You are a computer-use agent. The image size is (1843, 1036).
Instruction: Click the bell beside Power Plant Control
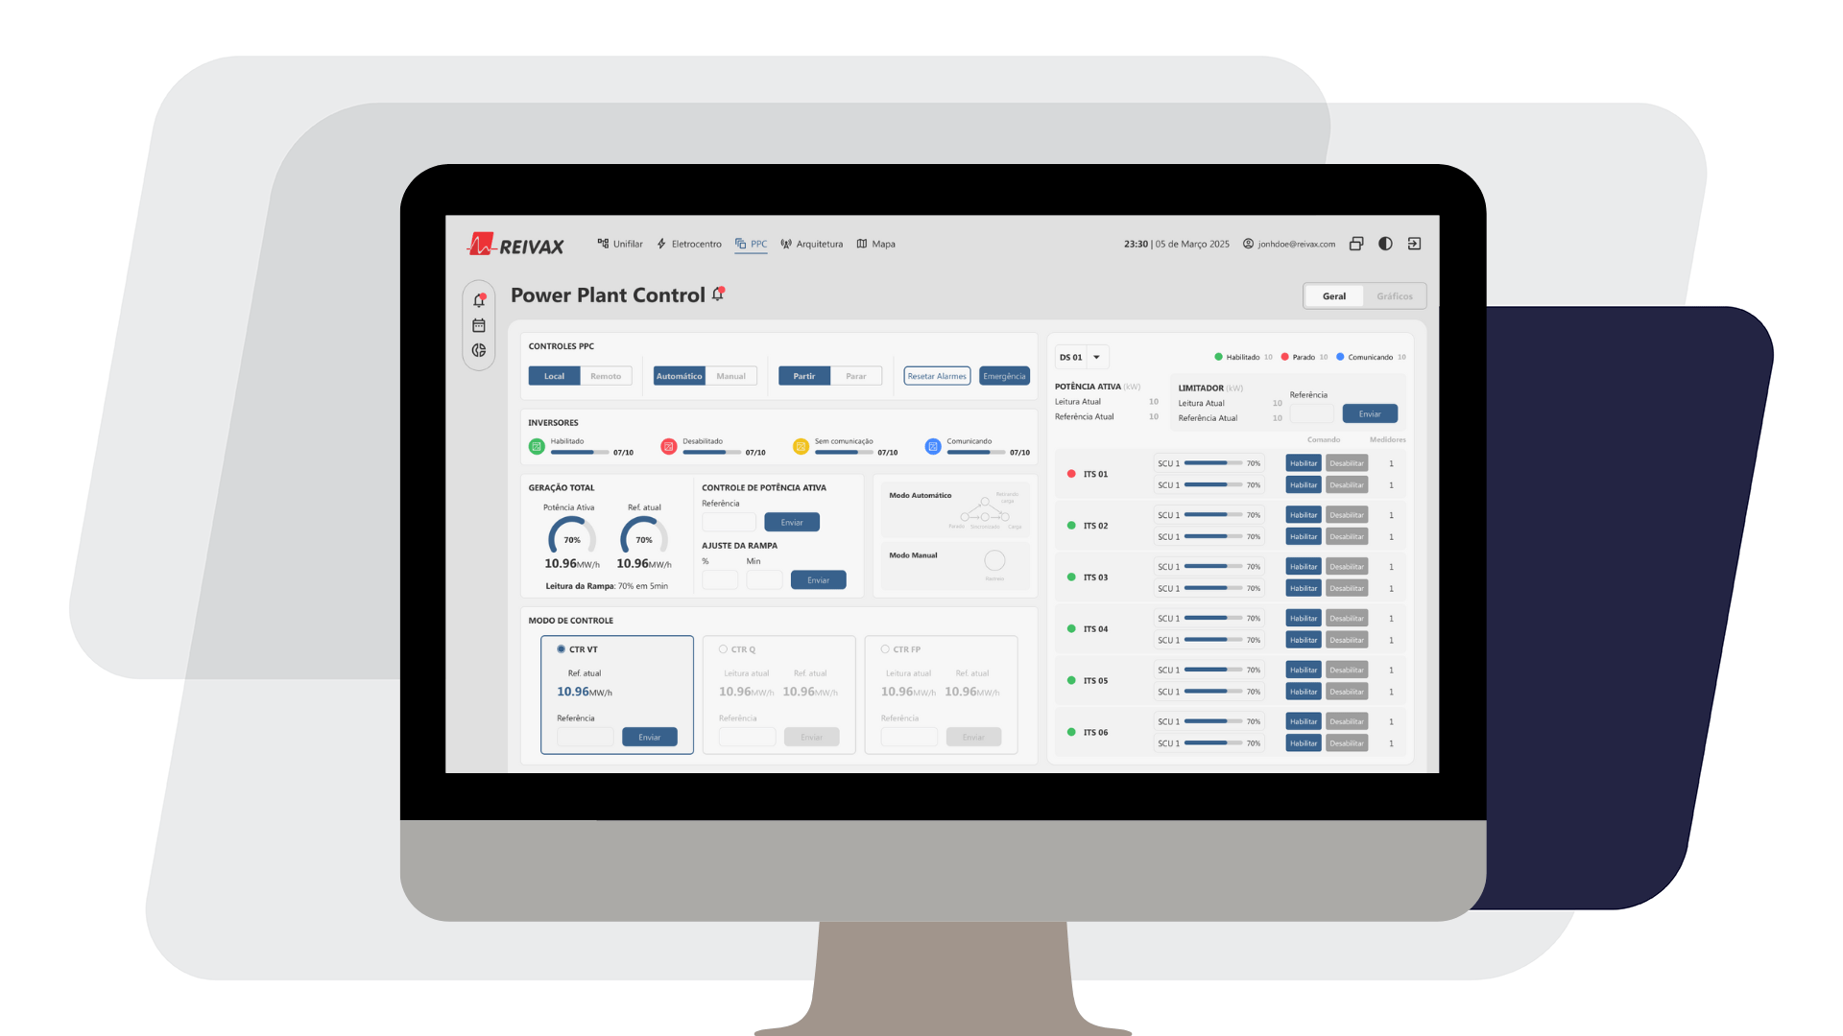pos(718,294)
